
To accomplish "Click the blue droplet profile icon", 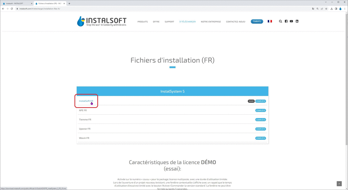I will (x=340, y=8).
